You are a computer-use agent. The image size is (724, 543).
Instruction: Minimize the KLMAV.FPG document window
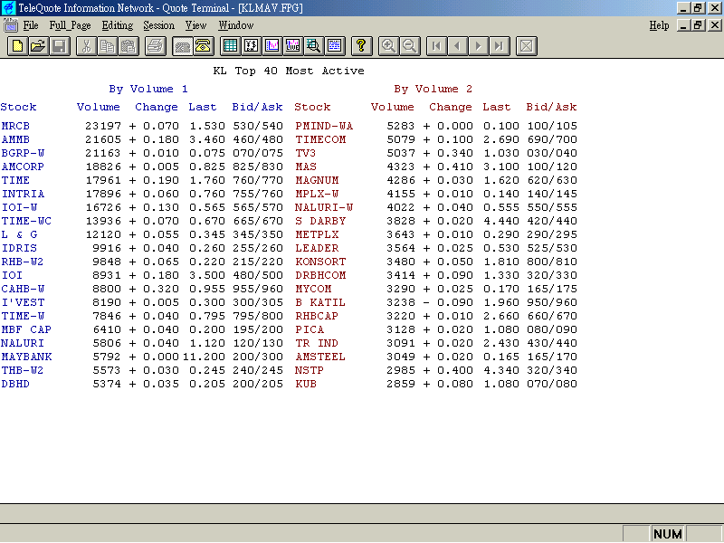pyautogui.click(x=684, y=25)
